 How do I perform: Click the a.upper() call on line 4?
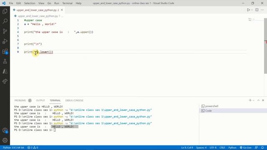click(x=85, y=32)
